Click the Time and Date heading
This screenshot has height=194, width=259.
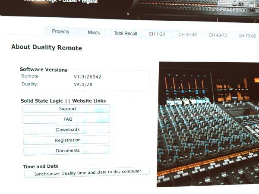point(41,166)
